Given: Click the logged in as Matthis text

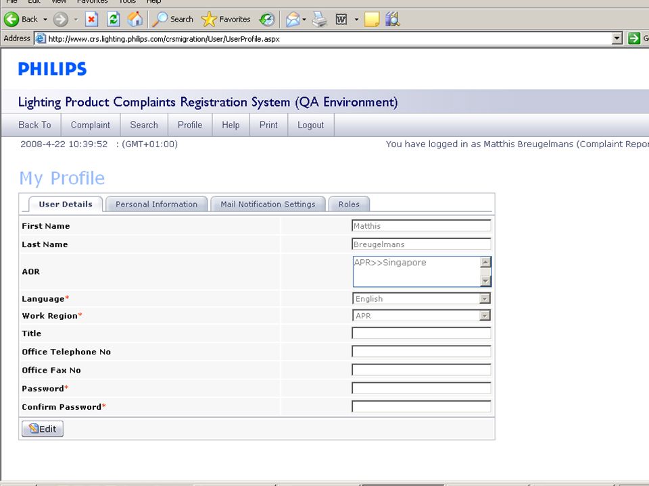Looking at the screenshot, I should (x=517, y=144).
